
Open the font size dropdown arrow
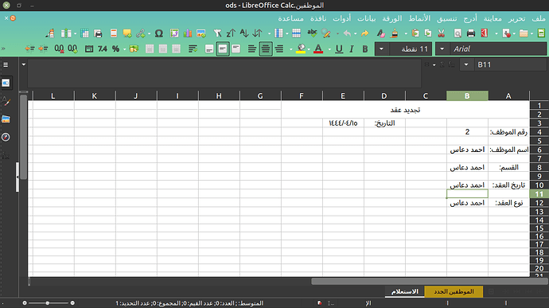(x=381, y=49)
